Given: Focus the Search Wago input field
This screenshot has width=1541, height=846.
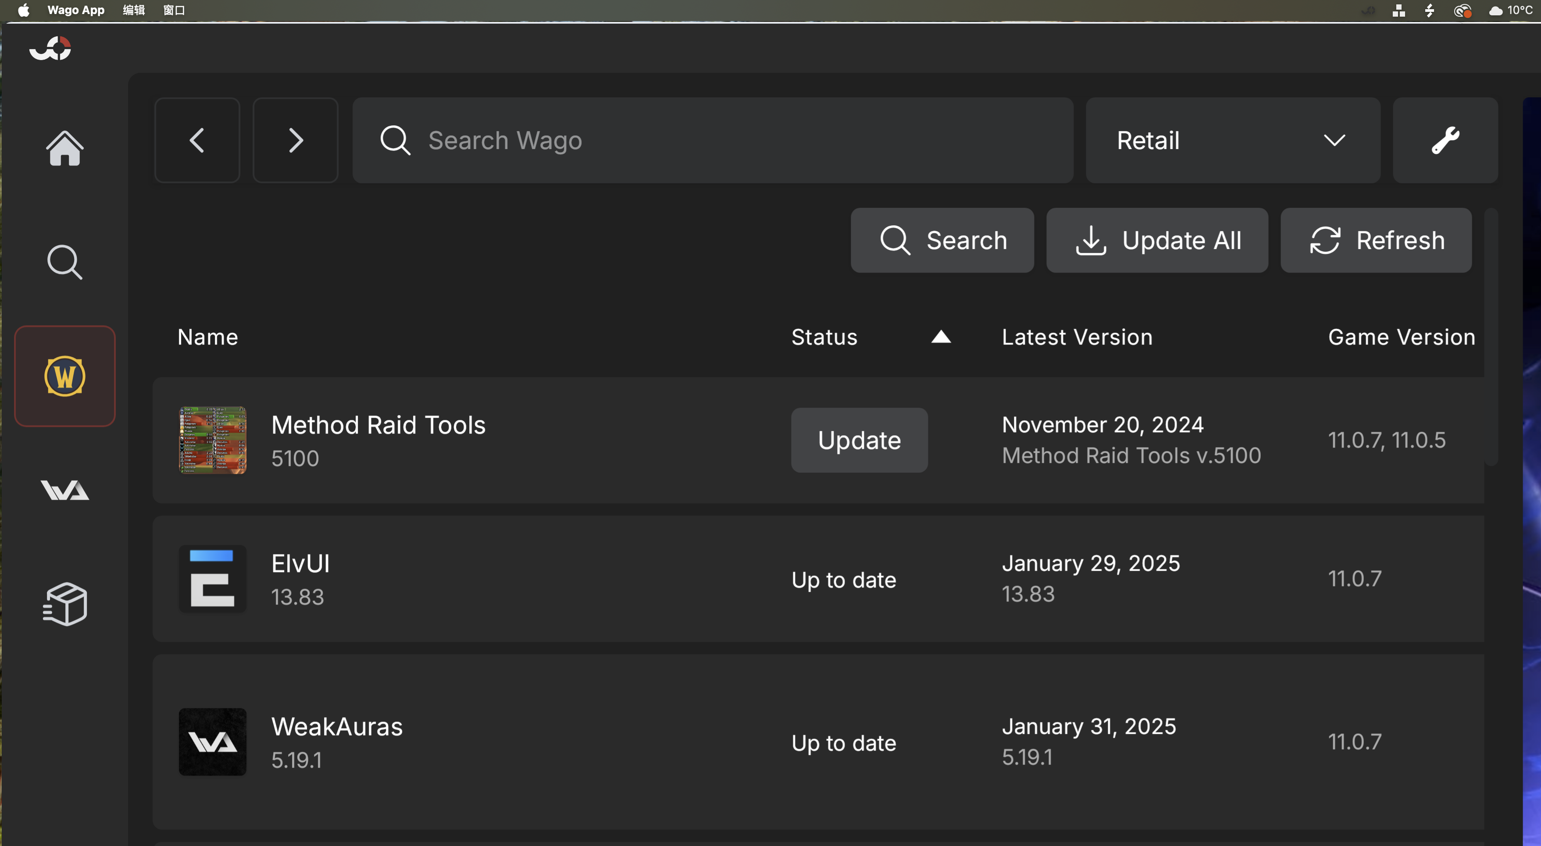Looking at the screenshot, I should [x=713, y=141].
